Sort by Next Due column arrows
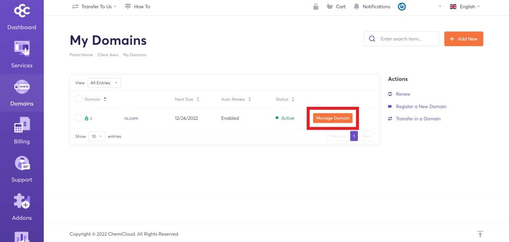 pos(198,99)
